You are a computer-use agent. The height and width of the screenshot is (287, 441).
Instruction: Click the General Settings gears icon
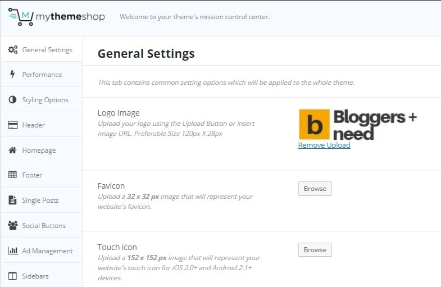click(13, 49)
